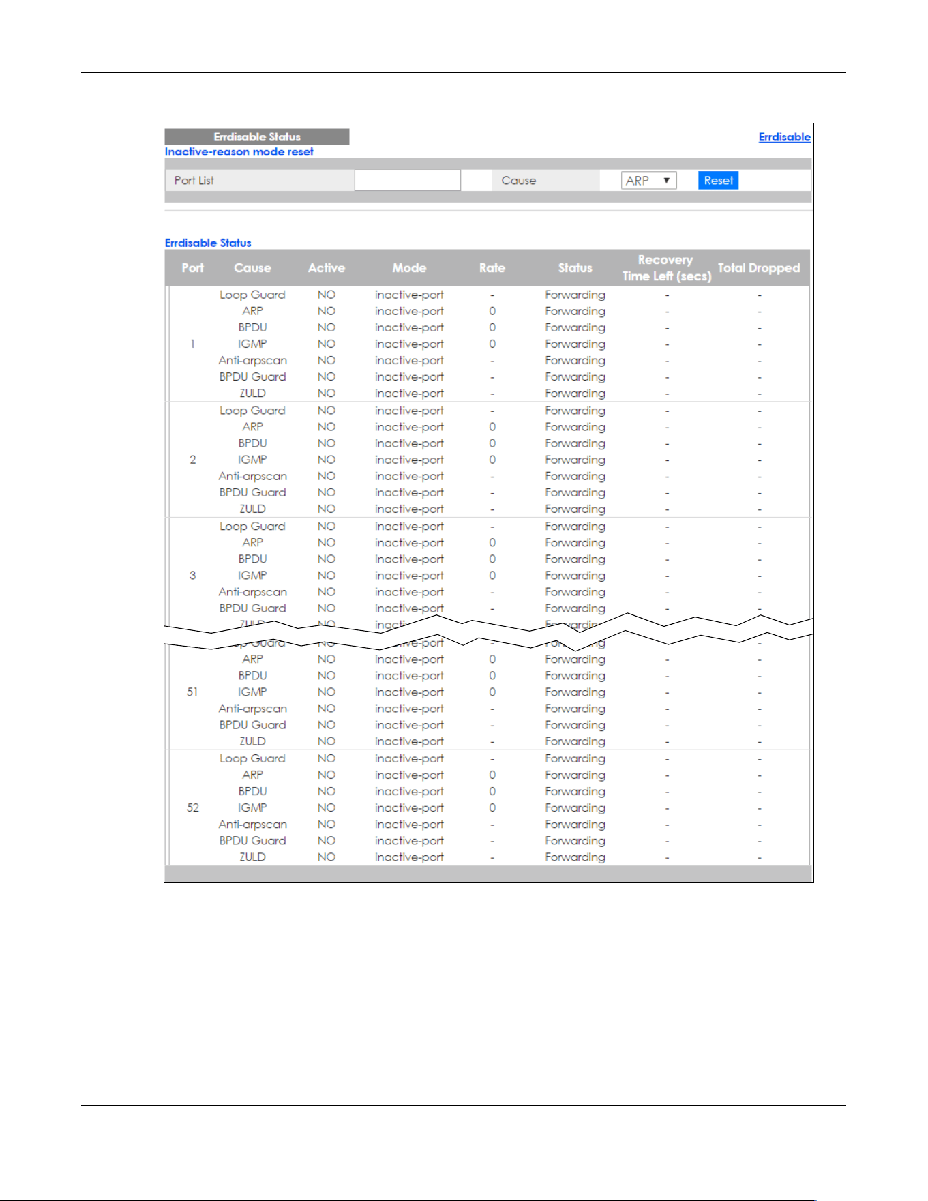
Task: Click the Total Dropped column header
Action: pos(759,268)
